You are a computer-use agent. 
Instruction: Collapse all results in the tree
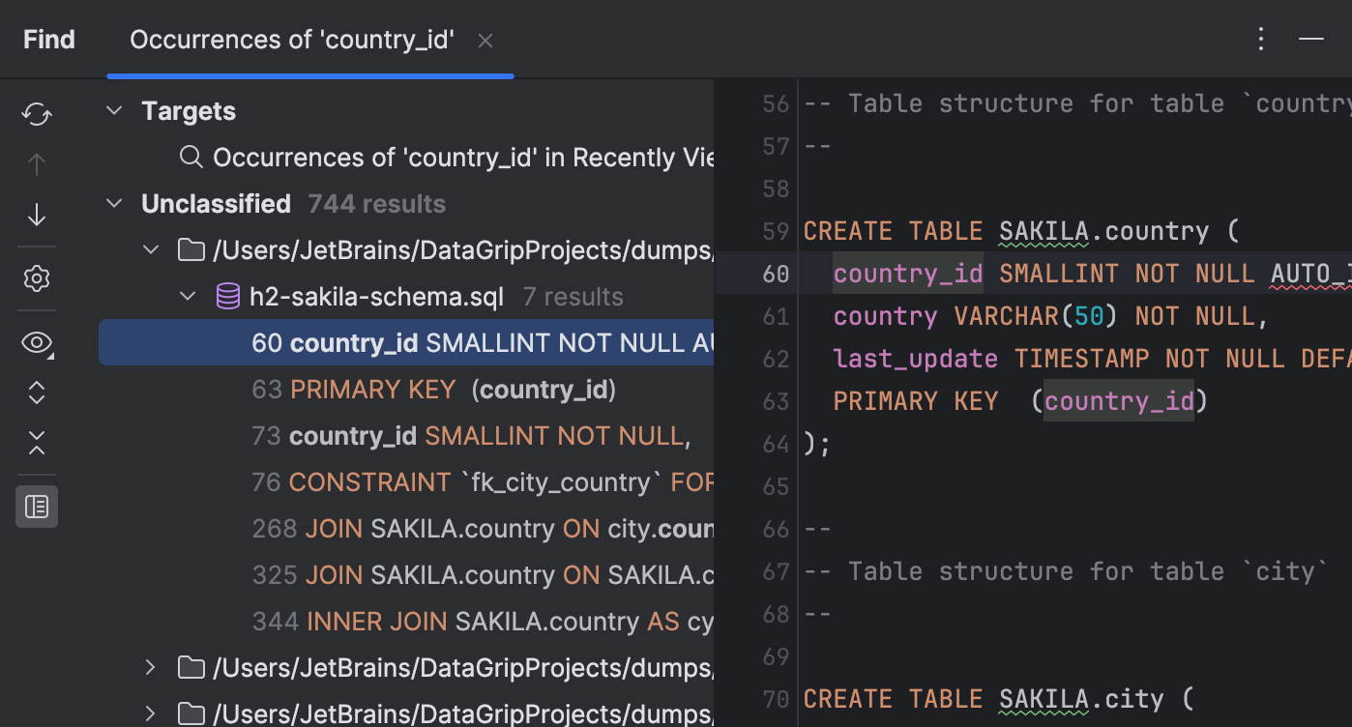coord(36,443)
